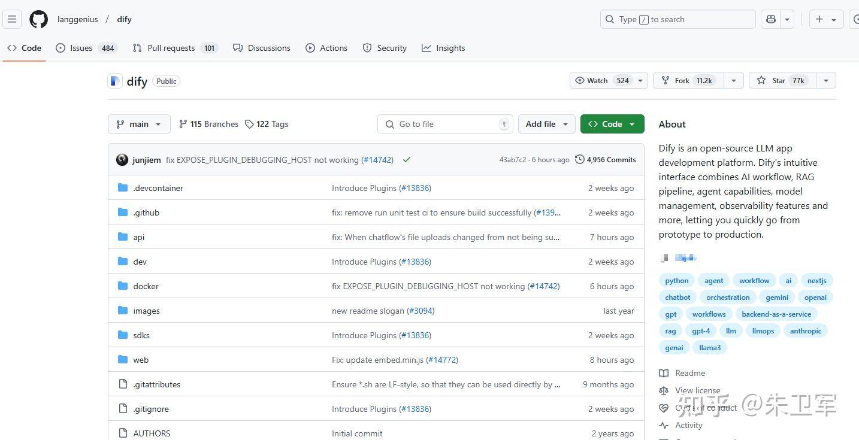Open the .gitattributes file
Screen dimensions: 859x440
pyautogui.click(x=156, y=384)
